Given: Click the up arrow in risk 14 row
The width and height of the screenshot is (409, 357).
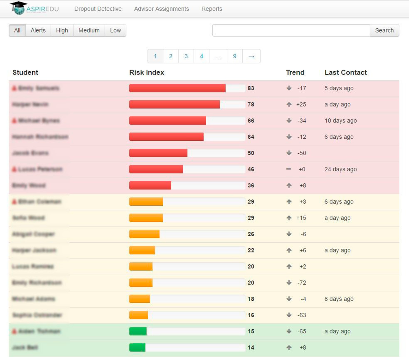Looking at the screenshot, I should tap(289, 347).
